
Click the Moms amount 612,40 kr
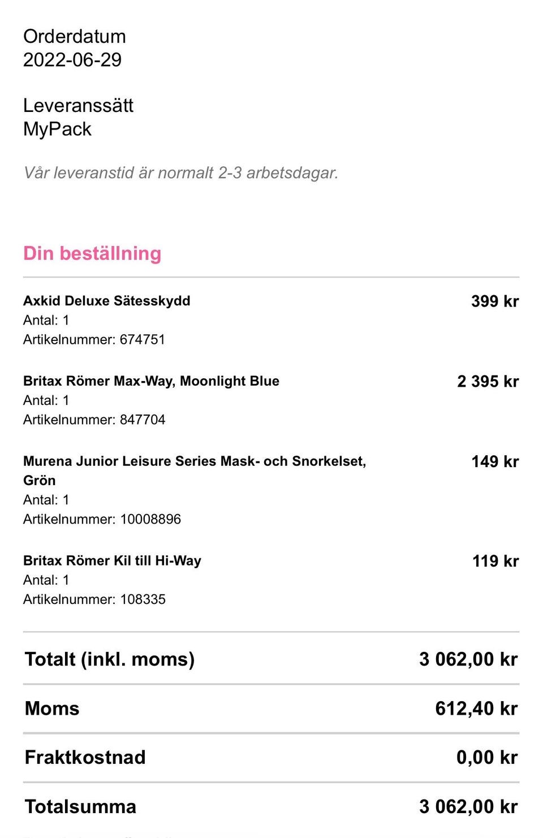(476, 709)
